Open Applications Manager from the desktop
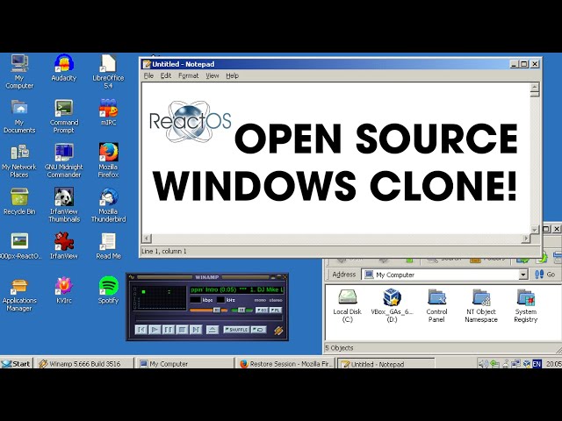This screenshot has width=562, height=421. click(x=19, y=295)
